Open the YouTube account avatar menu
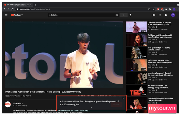 pyautogui.click(x=173, y=15)
